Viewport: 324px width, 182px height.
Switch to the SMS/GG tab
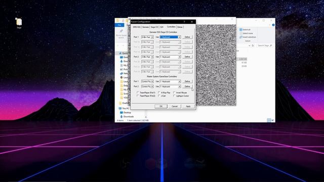click(x=137, y=27)
